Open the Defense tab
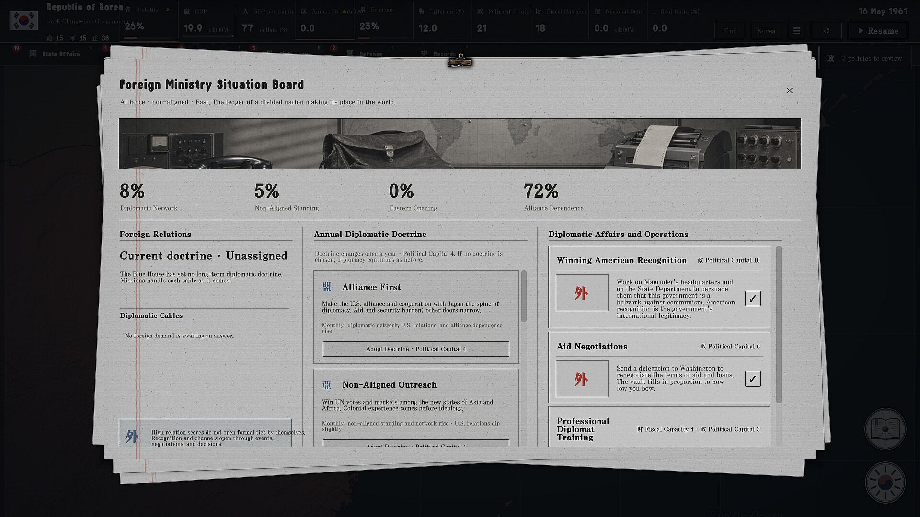The height and width of the screenshot is (517, 920). [x=365, y=54]
